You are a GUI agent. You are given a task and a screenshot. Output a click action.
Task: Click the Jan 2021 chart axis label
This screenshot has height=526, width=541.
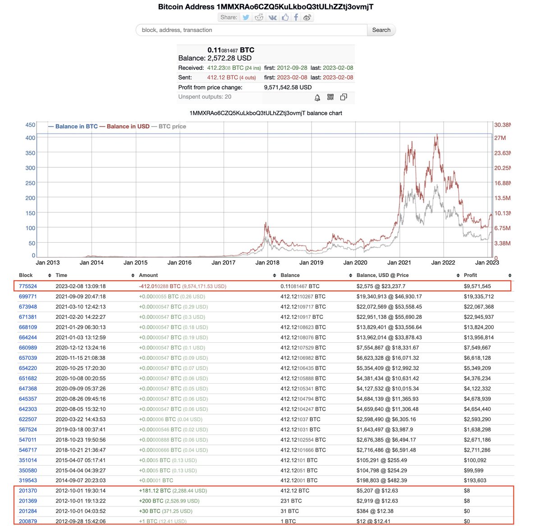(x=399, y=263)
